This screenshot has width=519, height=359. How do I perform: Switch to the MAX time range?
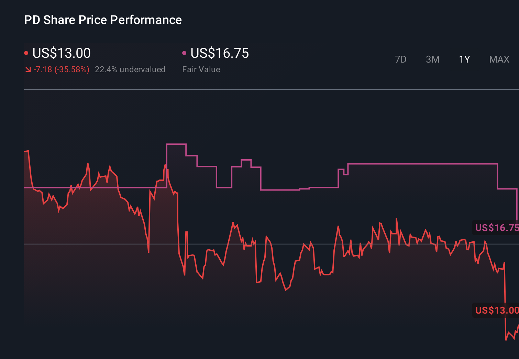click(x=499, y=59)
